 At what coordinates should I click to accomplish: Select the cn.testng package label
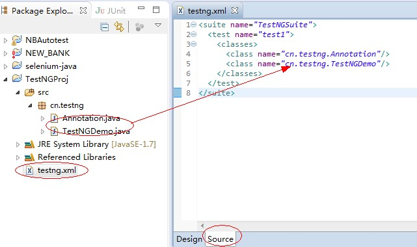(x=67, y=105)
